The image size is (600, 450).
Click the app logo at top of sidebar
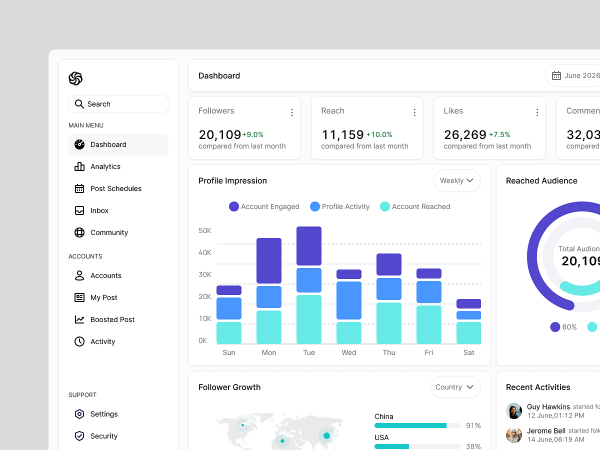coord(75,78)
